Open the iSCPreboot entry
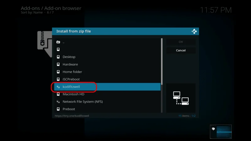 click(x=107, y=79)
